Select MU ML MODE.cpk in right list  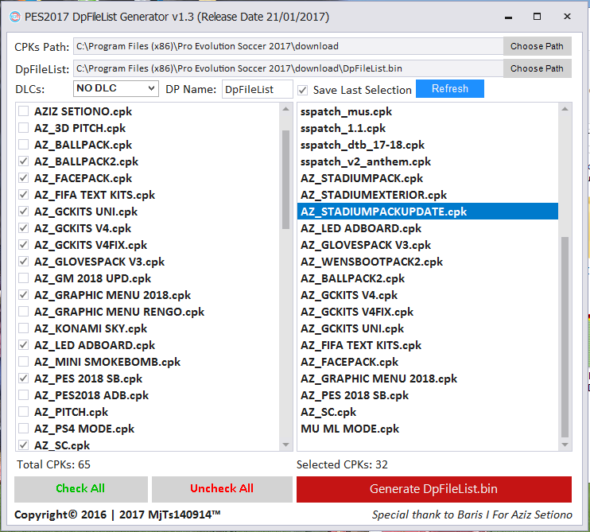(x=428, y=429)
